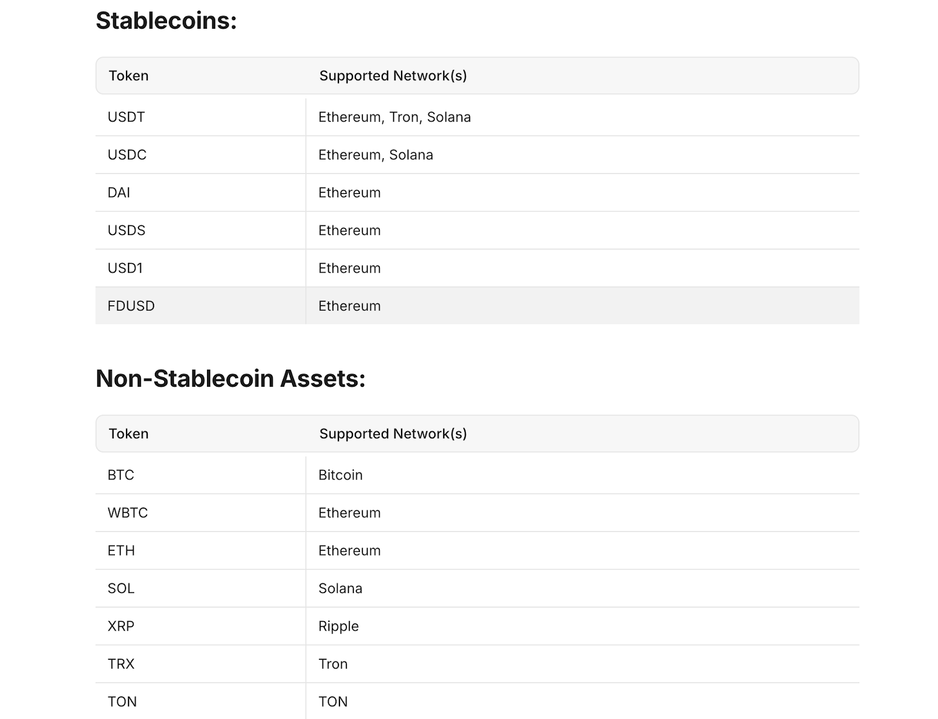Click the Ripple network cell
Viewport: 938px width, 719px height.
click(583, 626)
